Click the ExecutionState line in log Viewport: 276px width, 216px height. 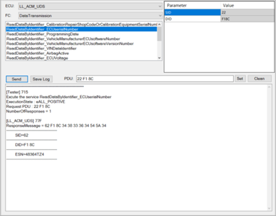(36, 101)
